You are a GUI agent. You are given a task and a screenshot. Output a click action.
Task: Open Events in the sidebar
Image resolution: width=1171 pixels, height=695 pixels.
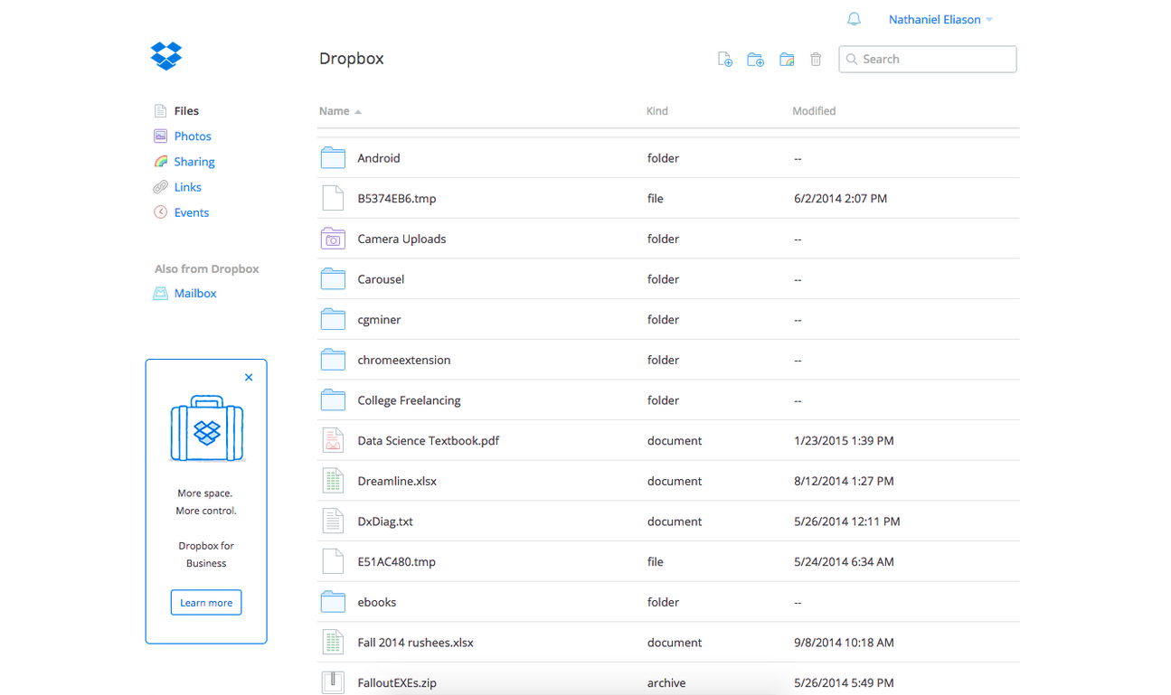tap(192, 212)
